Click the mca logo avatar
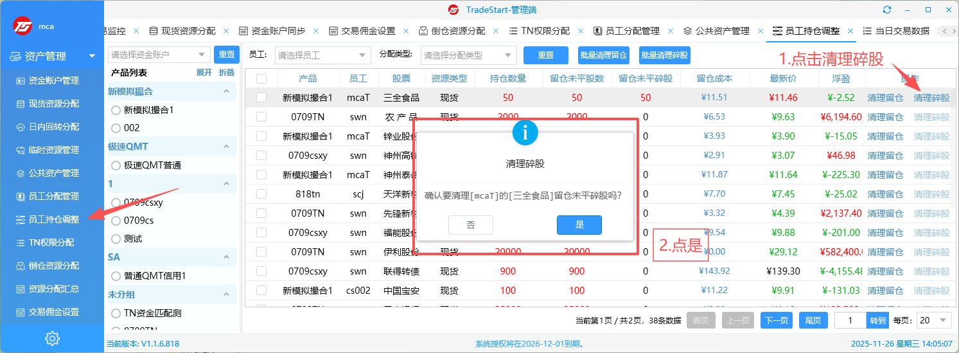Image resolution: width=959 pixels, height=353 pixels. tap(24, 26)
